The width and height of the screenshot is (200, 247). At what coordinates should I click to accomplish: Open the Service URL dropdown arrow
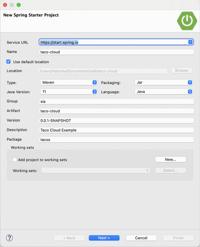(190, 42)
